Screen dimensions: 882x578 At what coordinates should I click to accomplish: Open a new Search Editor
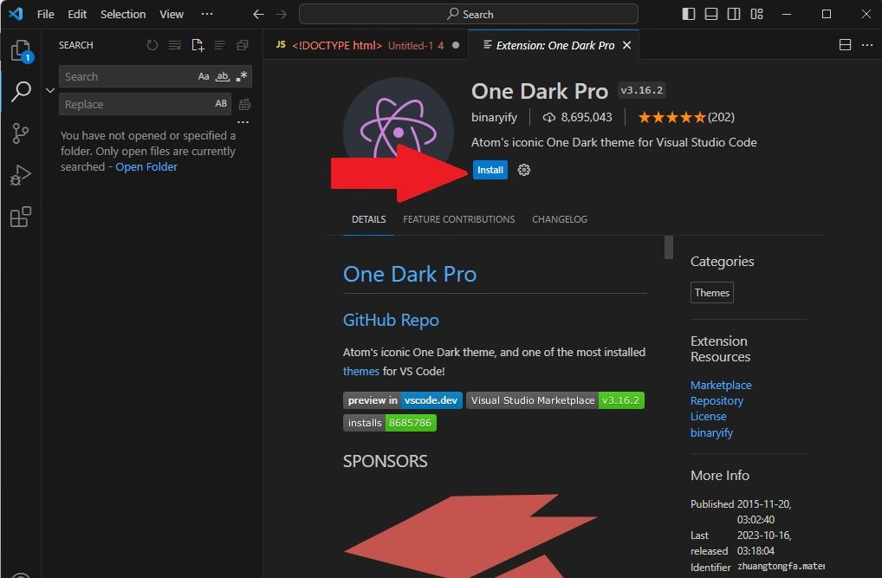197,45
